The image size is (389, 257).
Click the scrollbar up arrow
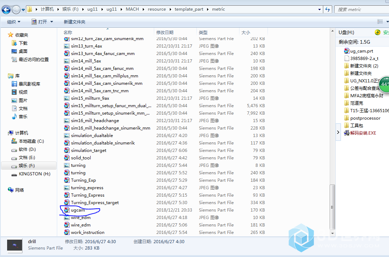[333, 31]
